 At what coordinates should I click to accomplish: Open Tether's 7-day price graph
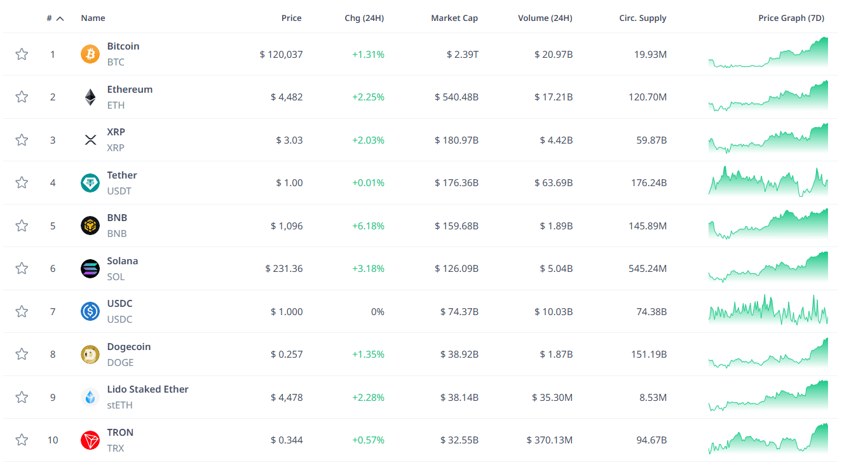768,182
